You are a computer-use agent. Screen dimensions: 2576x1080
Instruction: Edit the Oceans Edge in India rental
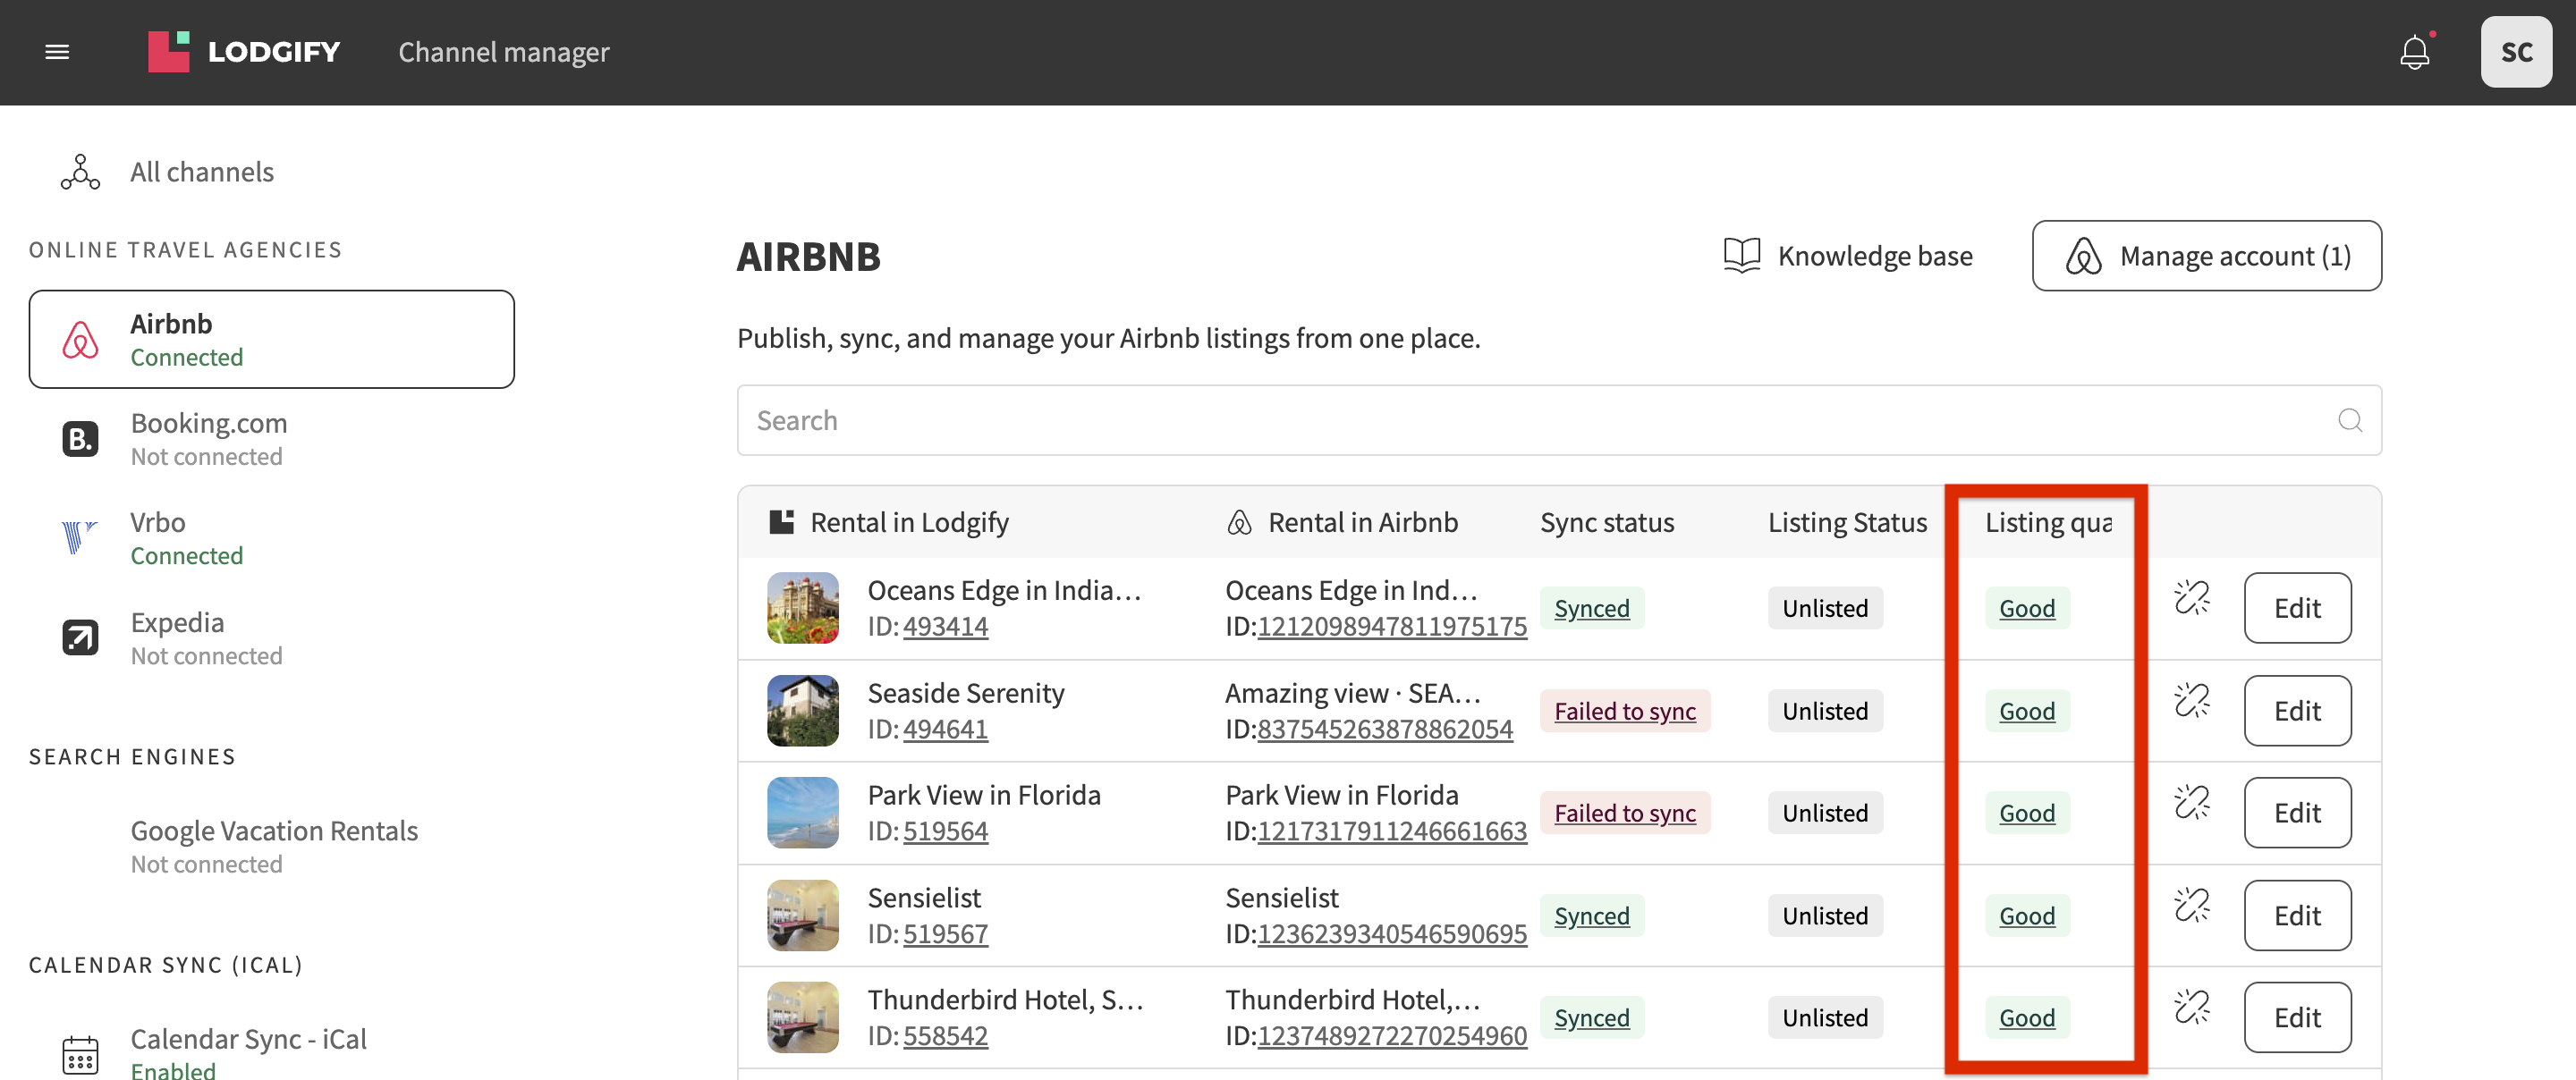[x=2296, y=608]
